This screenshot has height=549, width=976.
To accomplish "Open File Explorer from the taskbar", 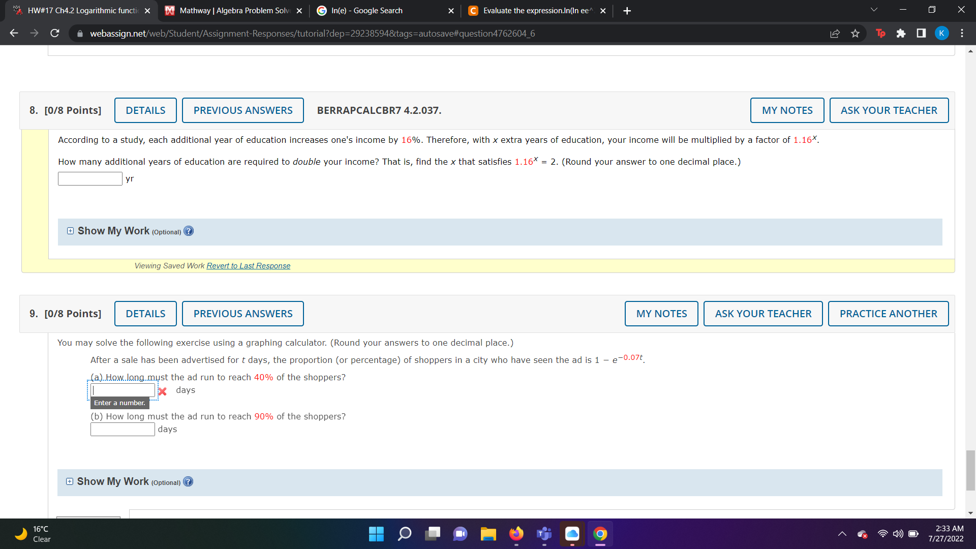I will coord(488,534).
